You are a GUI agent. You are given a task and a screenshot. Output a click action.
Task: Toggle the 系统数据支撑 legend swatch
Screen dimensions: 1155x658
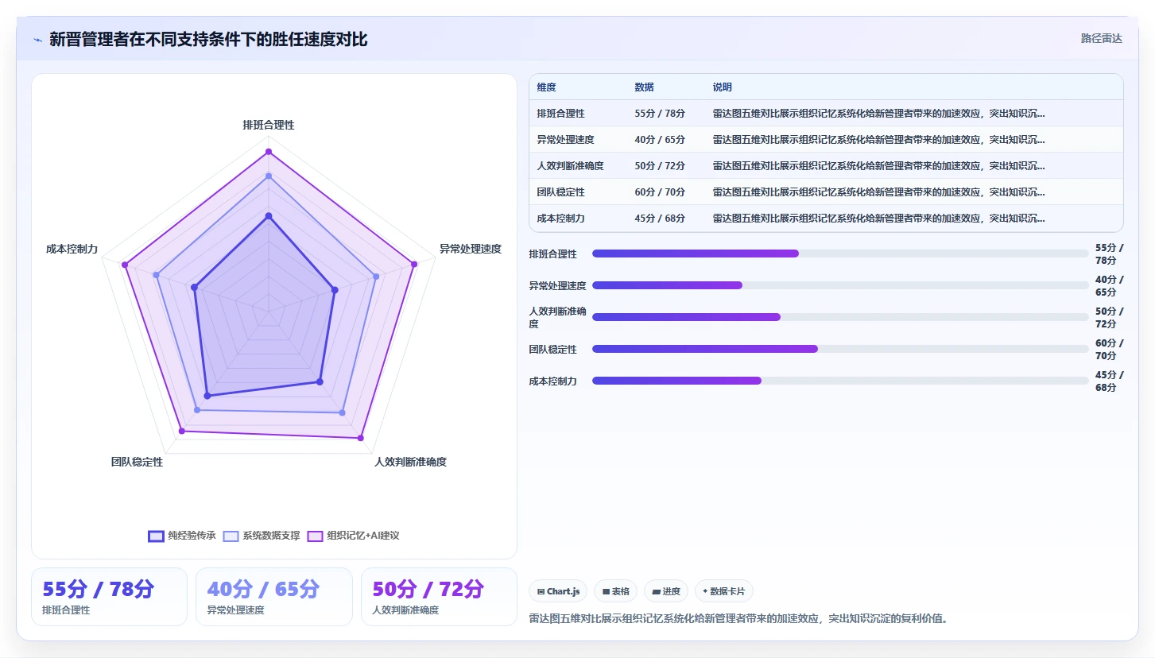click(x=231, y=536)
